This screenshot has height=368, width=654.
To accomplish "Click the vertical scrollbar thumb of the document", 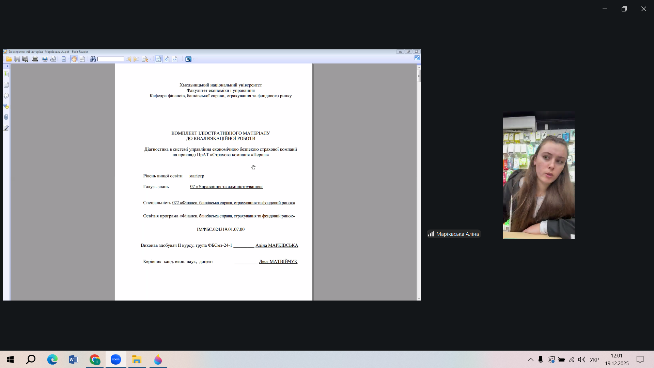I will pyautogui.click(x=419, y=76).
